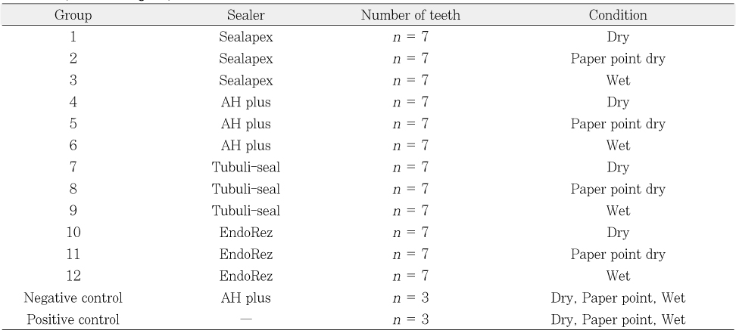Select AH plus in the group 5 row

245,123
